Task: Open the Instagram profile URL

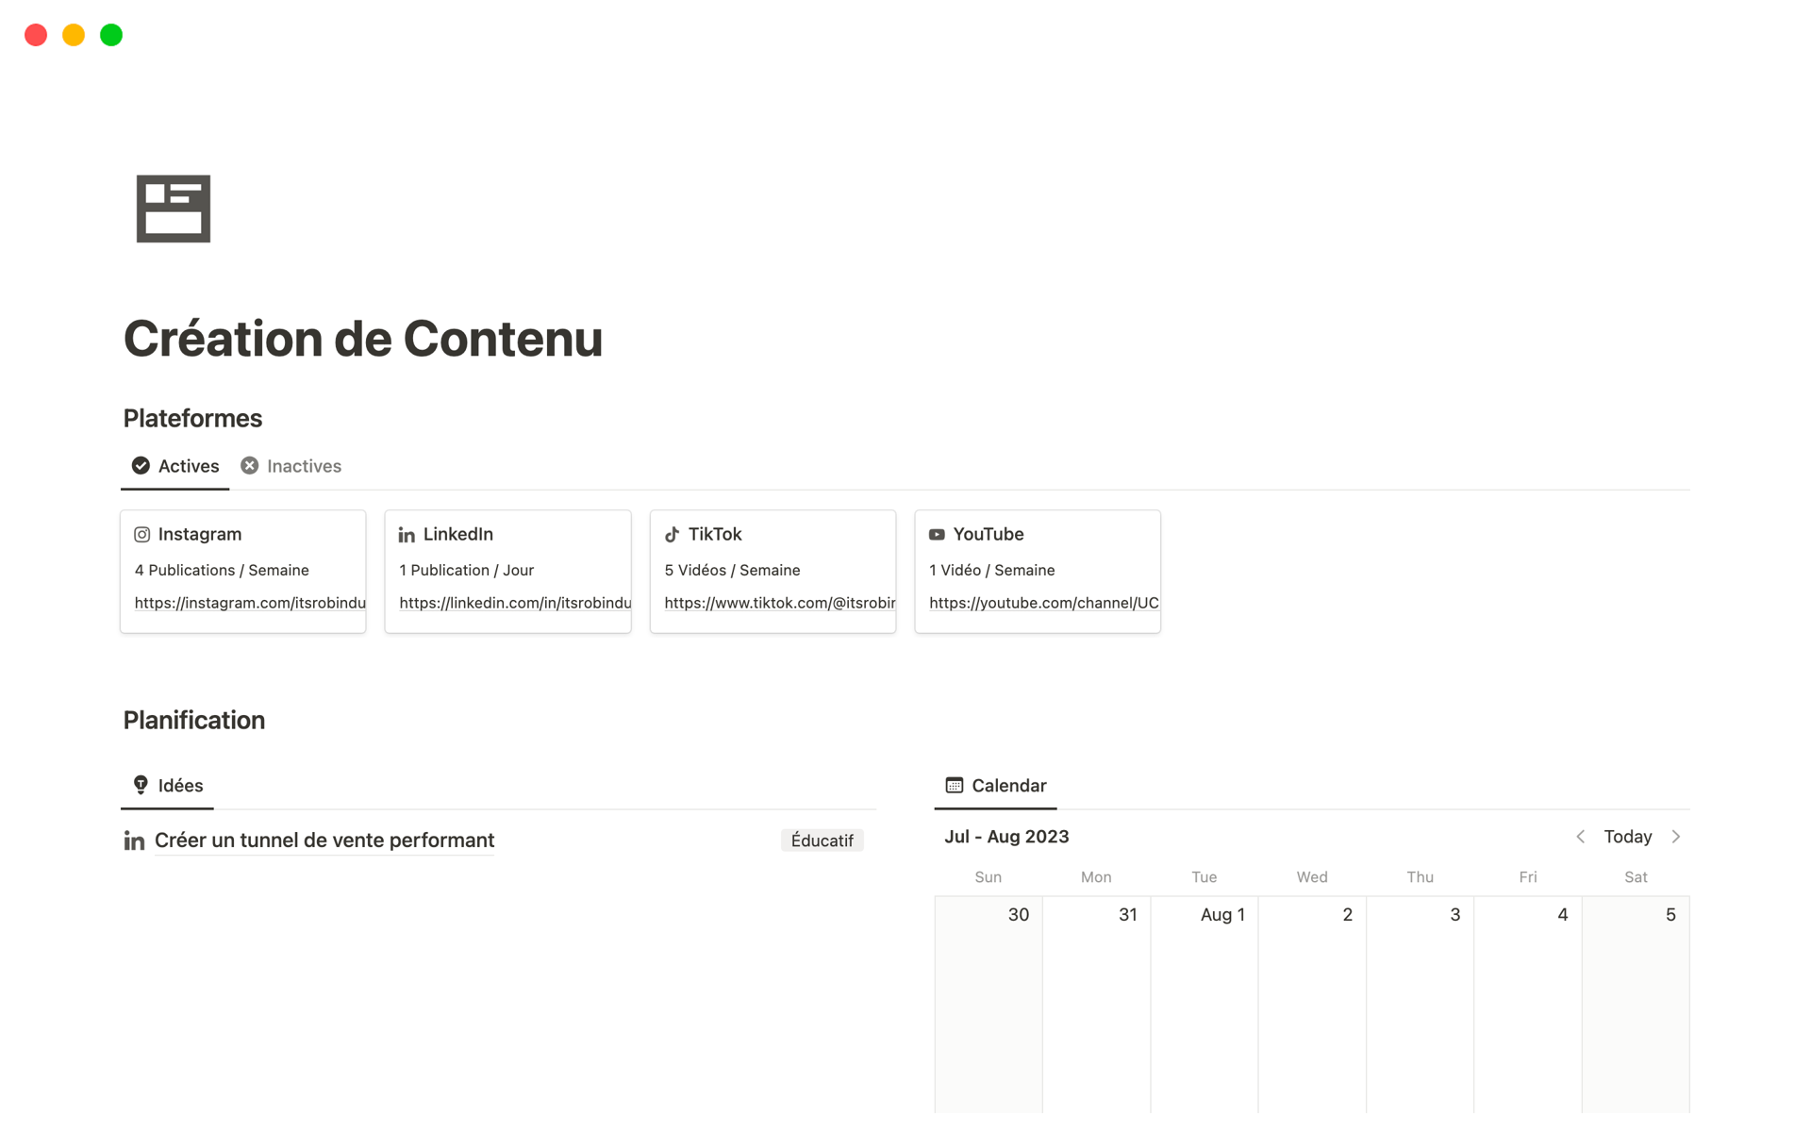Action: (250, 603)
